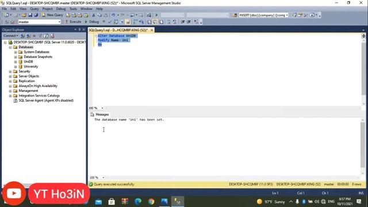Expand the AlwaysOn High Availability folder
368x207 pixels.
10,86
